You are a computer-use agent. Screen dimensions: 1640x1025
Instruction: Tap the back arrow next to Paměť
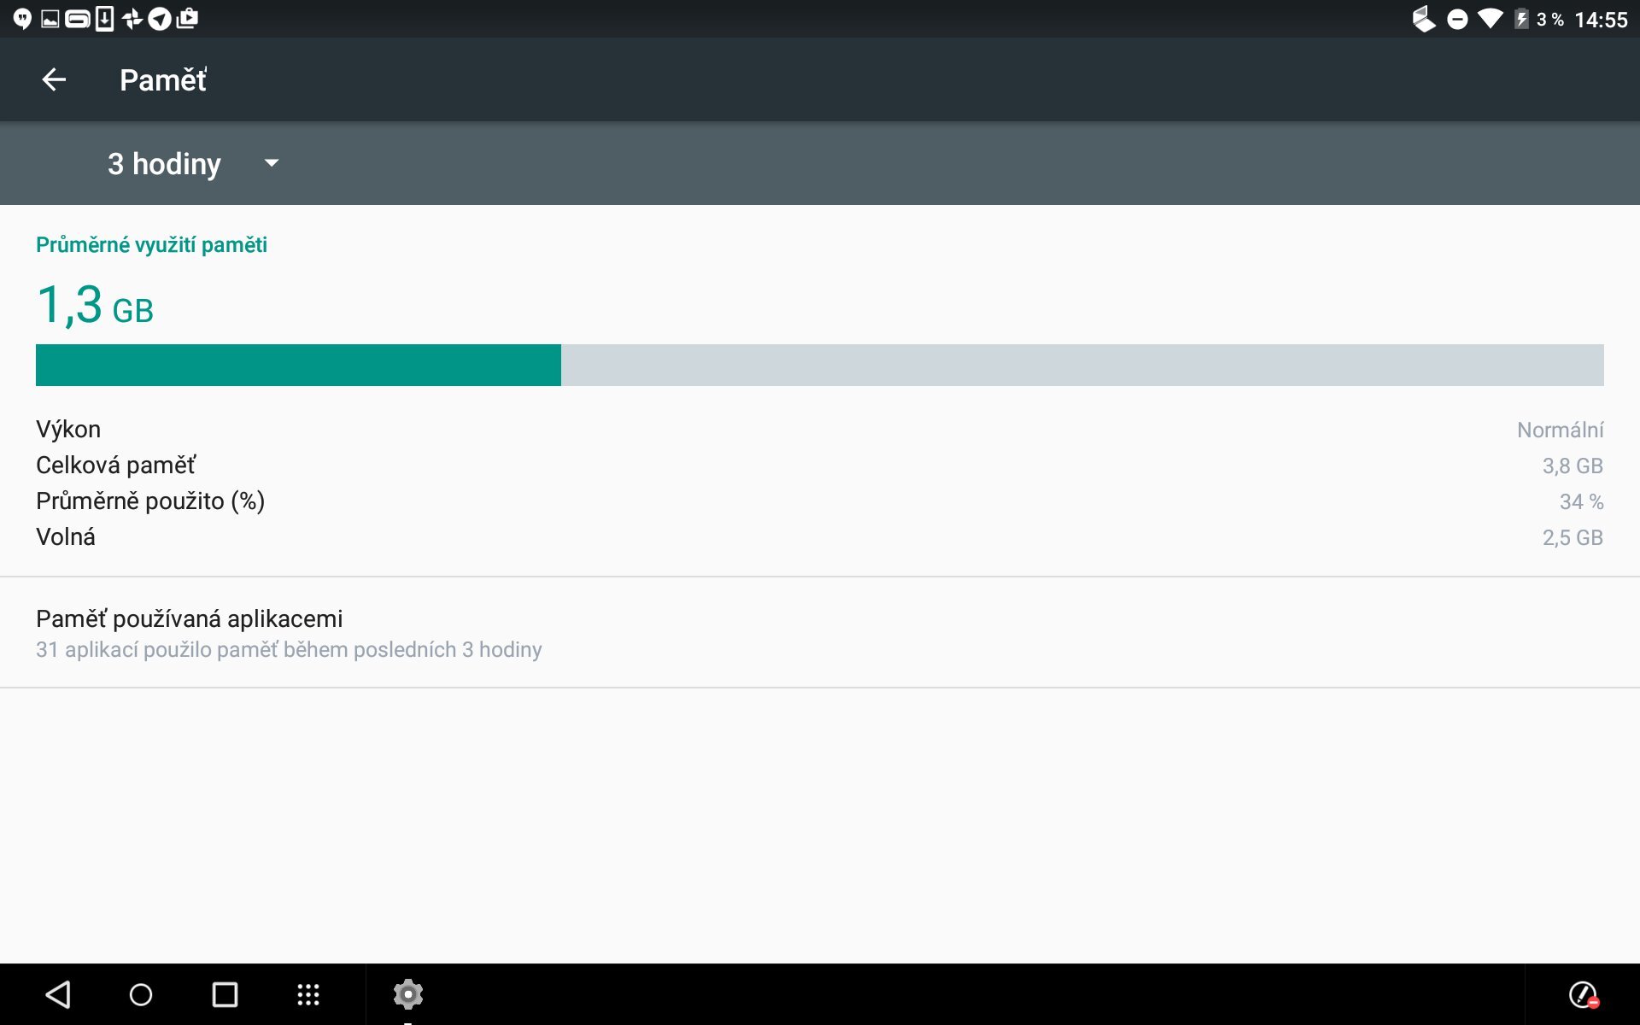54,79
